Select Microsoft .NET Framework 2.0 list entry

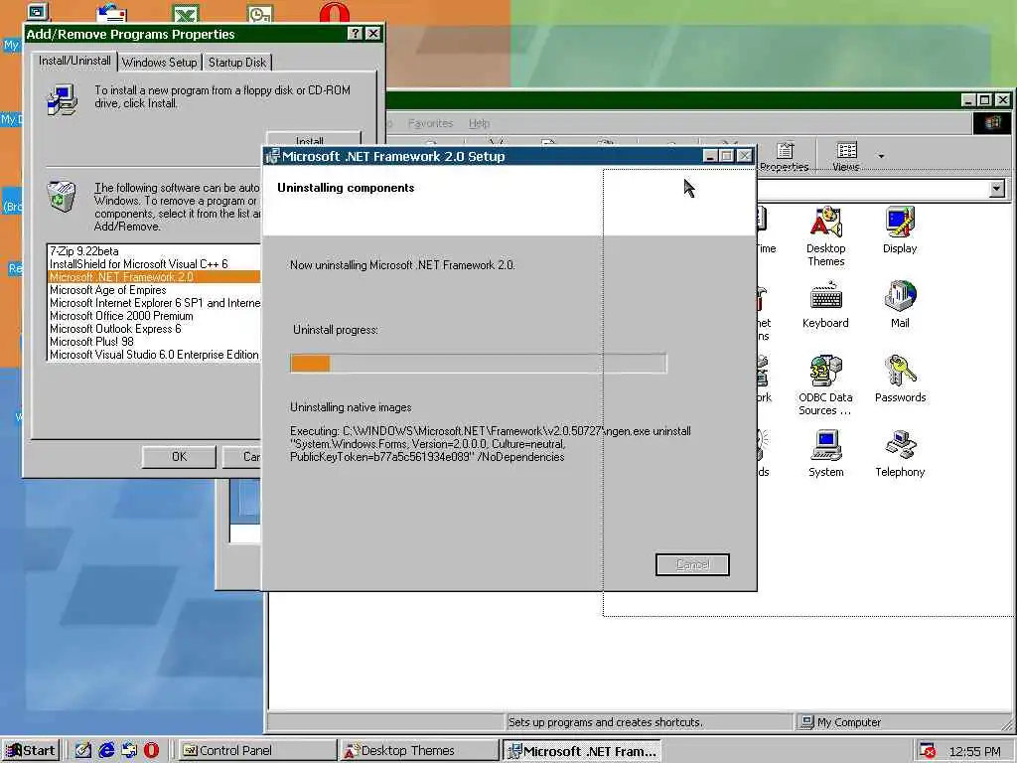tap(154, 277)
